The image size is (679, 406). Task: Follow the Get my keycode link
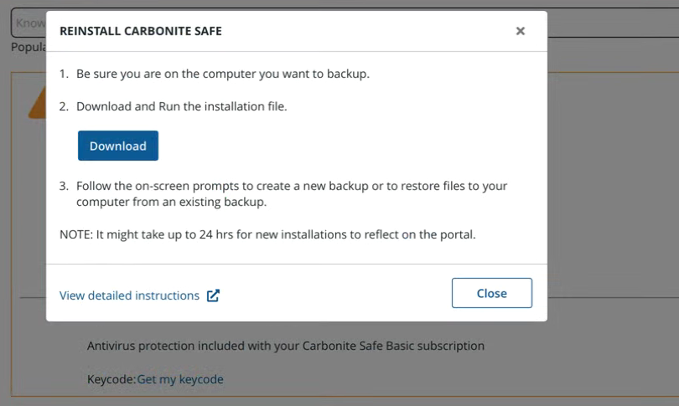coord(180,379)
